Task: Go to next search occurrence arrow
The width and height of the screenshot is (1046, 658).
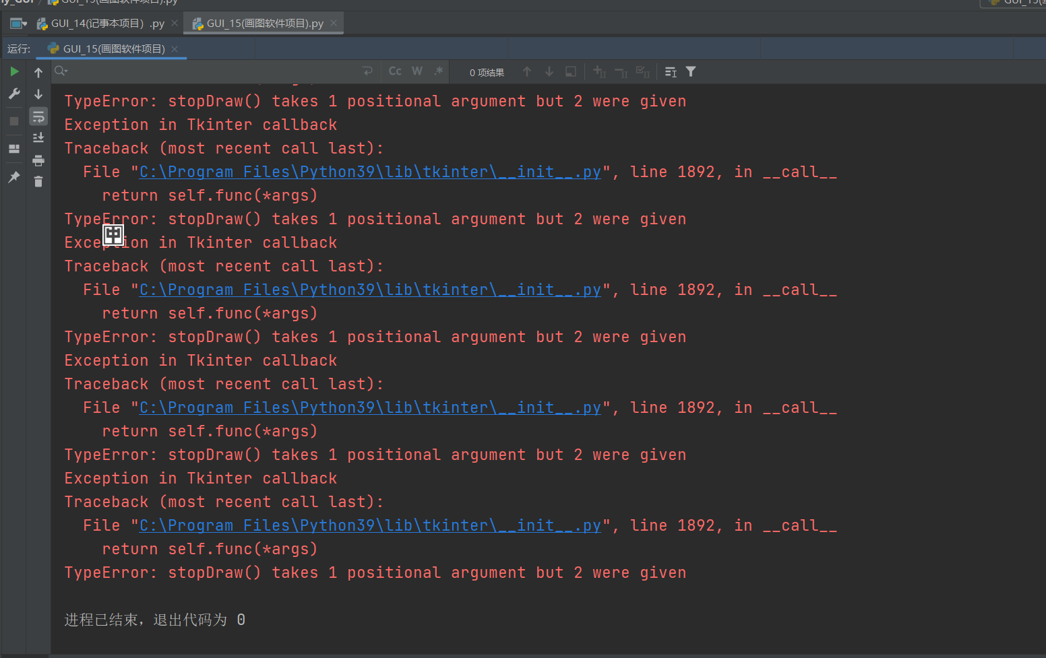Action: (x=549, y=71)
